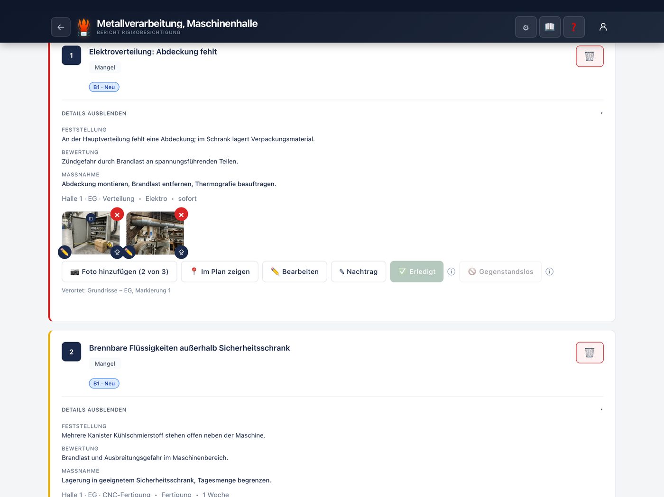Remove the first cabinet photo
This screenshot has height=497, width=664.
(117, 215)
